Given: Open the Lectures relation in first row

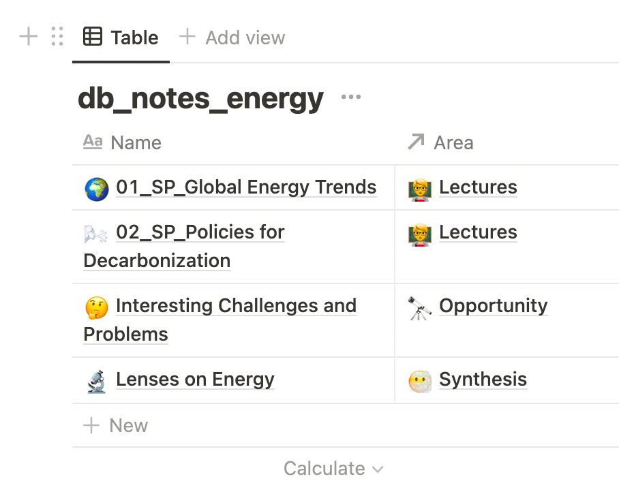Looking at the screenshot, I should coord(478,187).
